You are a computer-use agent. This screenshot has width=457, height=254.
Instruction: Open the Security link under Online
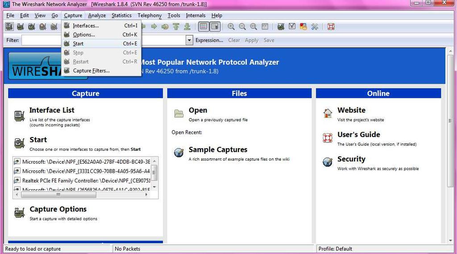[x=351, y=159]
